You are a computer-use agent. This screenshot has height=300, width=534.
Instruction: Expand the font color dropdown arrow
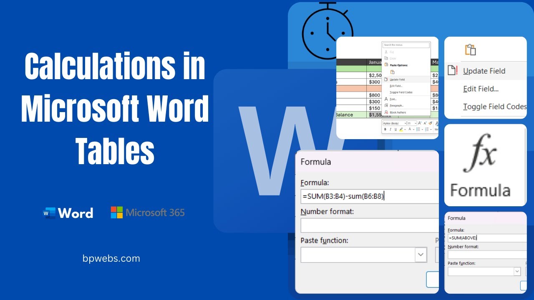(x=413, y=130)
